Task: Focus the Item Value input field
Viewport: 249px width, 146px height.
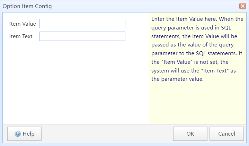Action: click(x=82, y=23)
